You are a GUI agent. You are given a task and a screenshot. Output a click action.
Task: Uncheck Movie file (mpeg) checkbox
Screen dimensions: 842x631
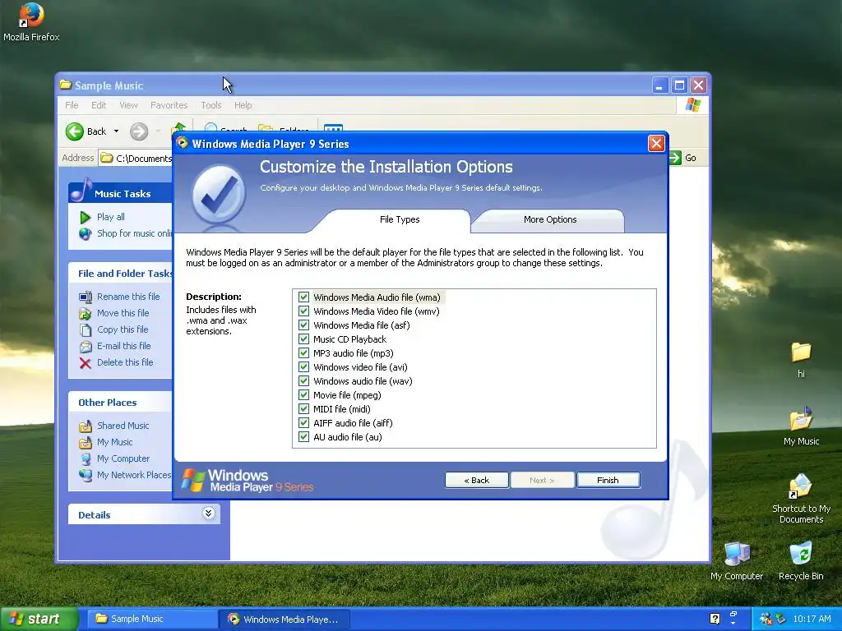pyautogui.click(x=303, y=395)
